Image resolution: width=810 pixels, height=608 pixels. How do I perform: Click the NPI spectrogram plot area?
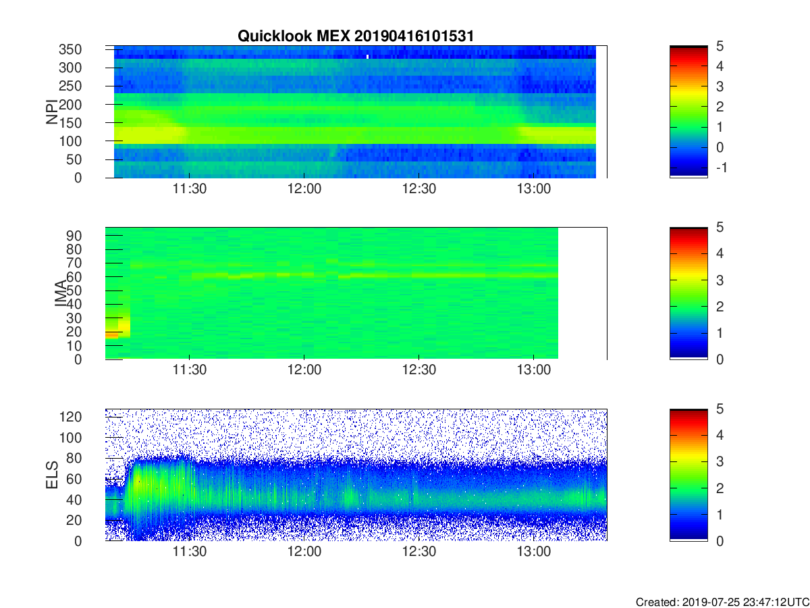click(x=356, y=111)
